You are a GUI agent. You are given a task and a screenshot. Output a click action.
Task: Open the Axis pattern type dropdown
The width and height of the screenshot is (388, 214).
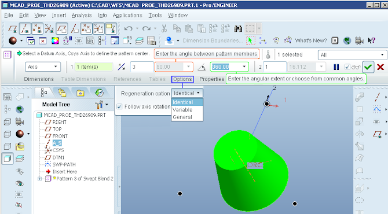tap(43, 67)
